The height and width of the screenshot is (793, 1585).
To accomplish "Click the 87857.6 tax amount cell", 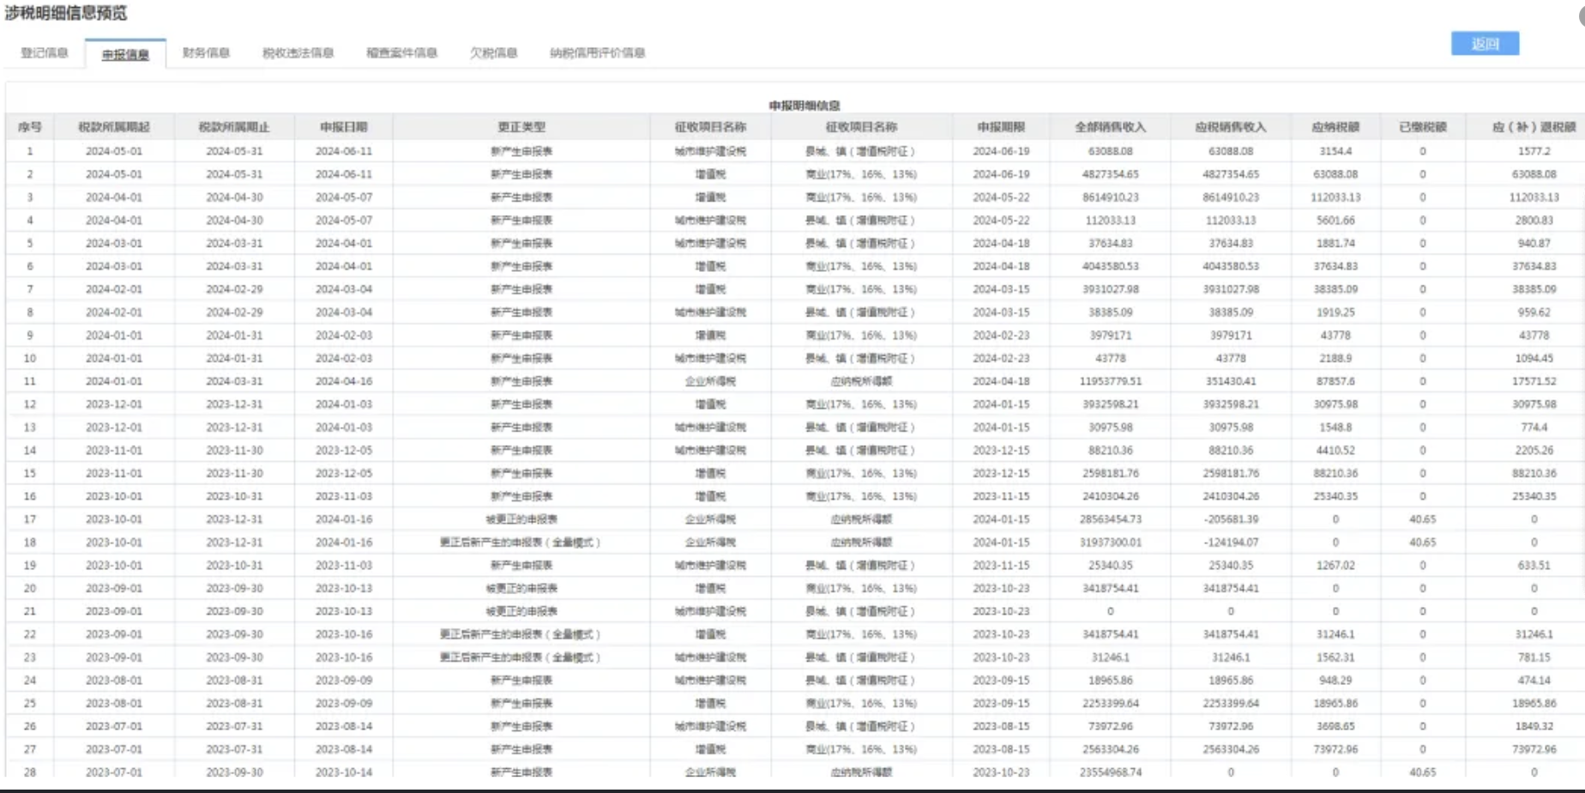I will tap(1335, 381).
